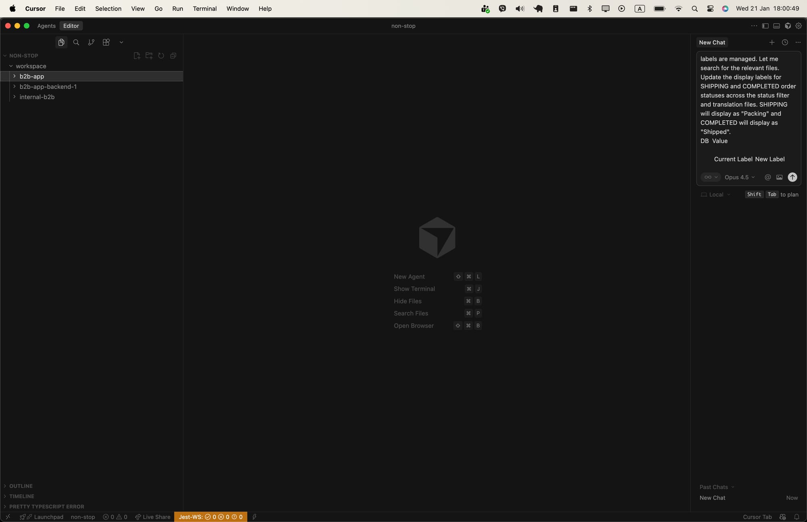This screenshot has height=522, width=807.
Task: Click Live Share in status bar
Action: click(153, 517)
